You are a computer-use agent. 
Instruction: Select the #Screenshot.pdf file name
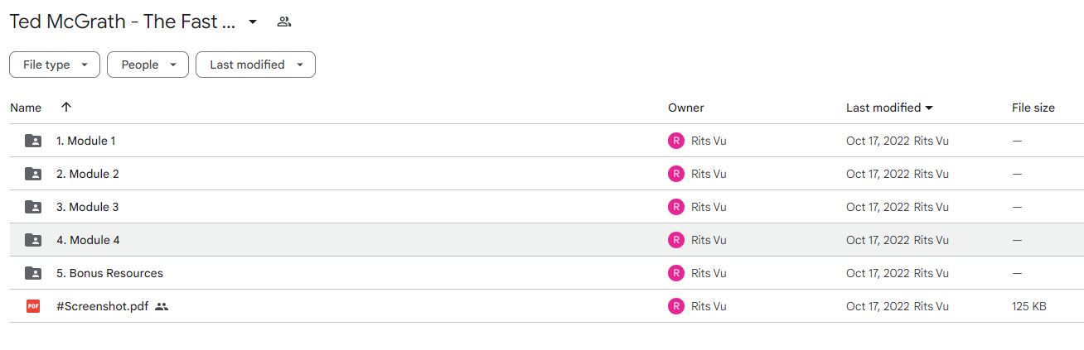(103, 306)
